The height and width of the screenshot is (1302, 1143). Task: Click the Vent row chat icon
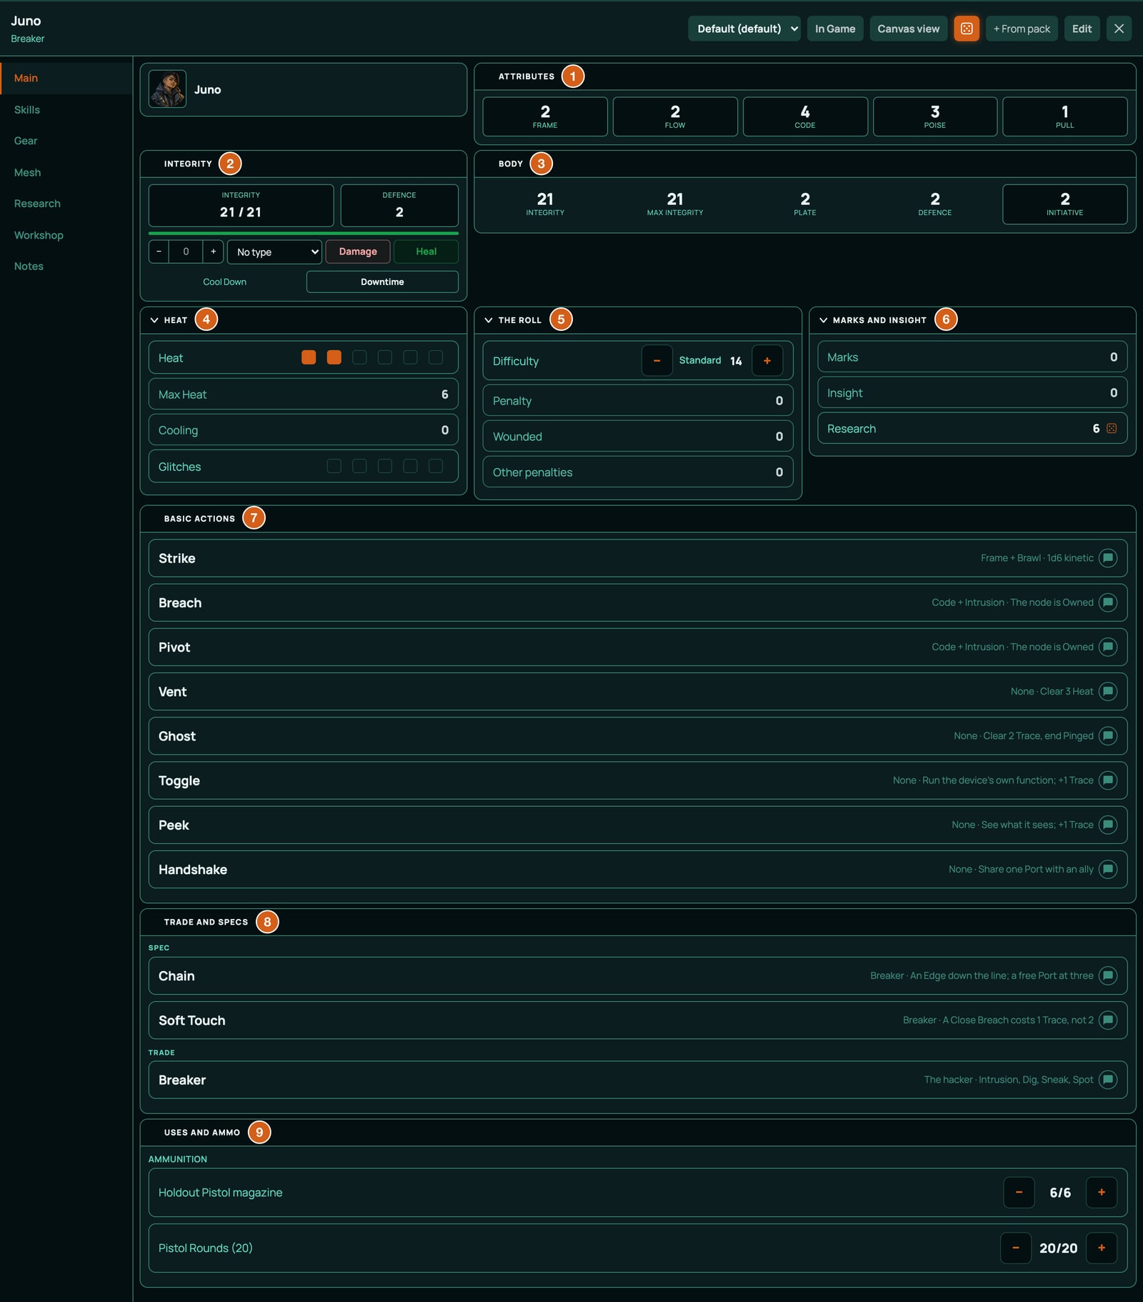point(1107,691)
